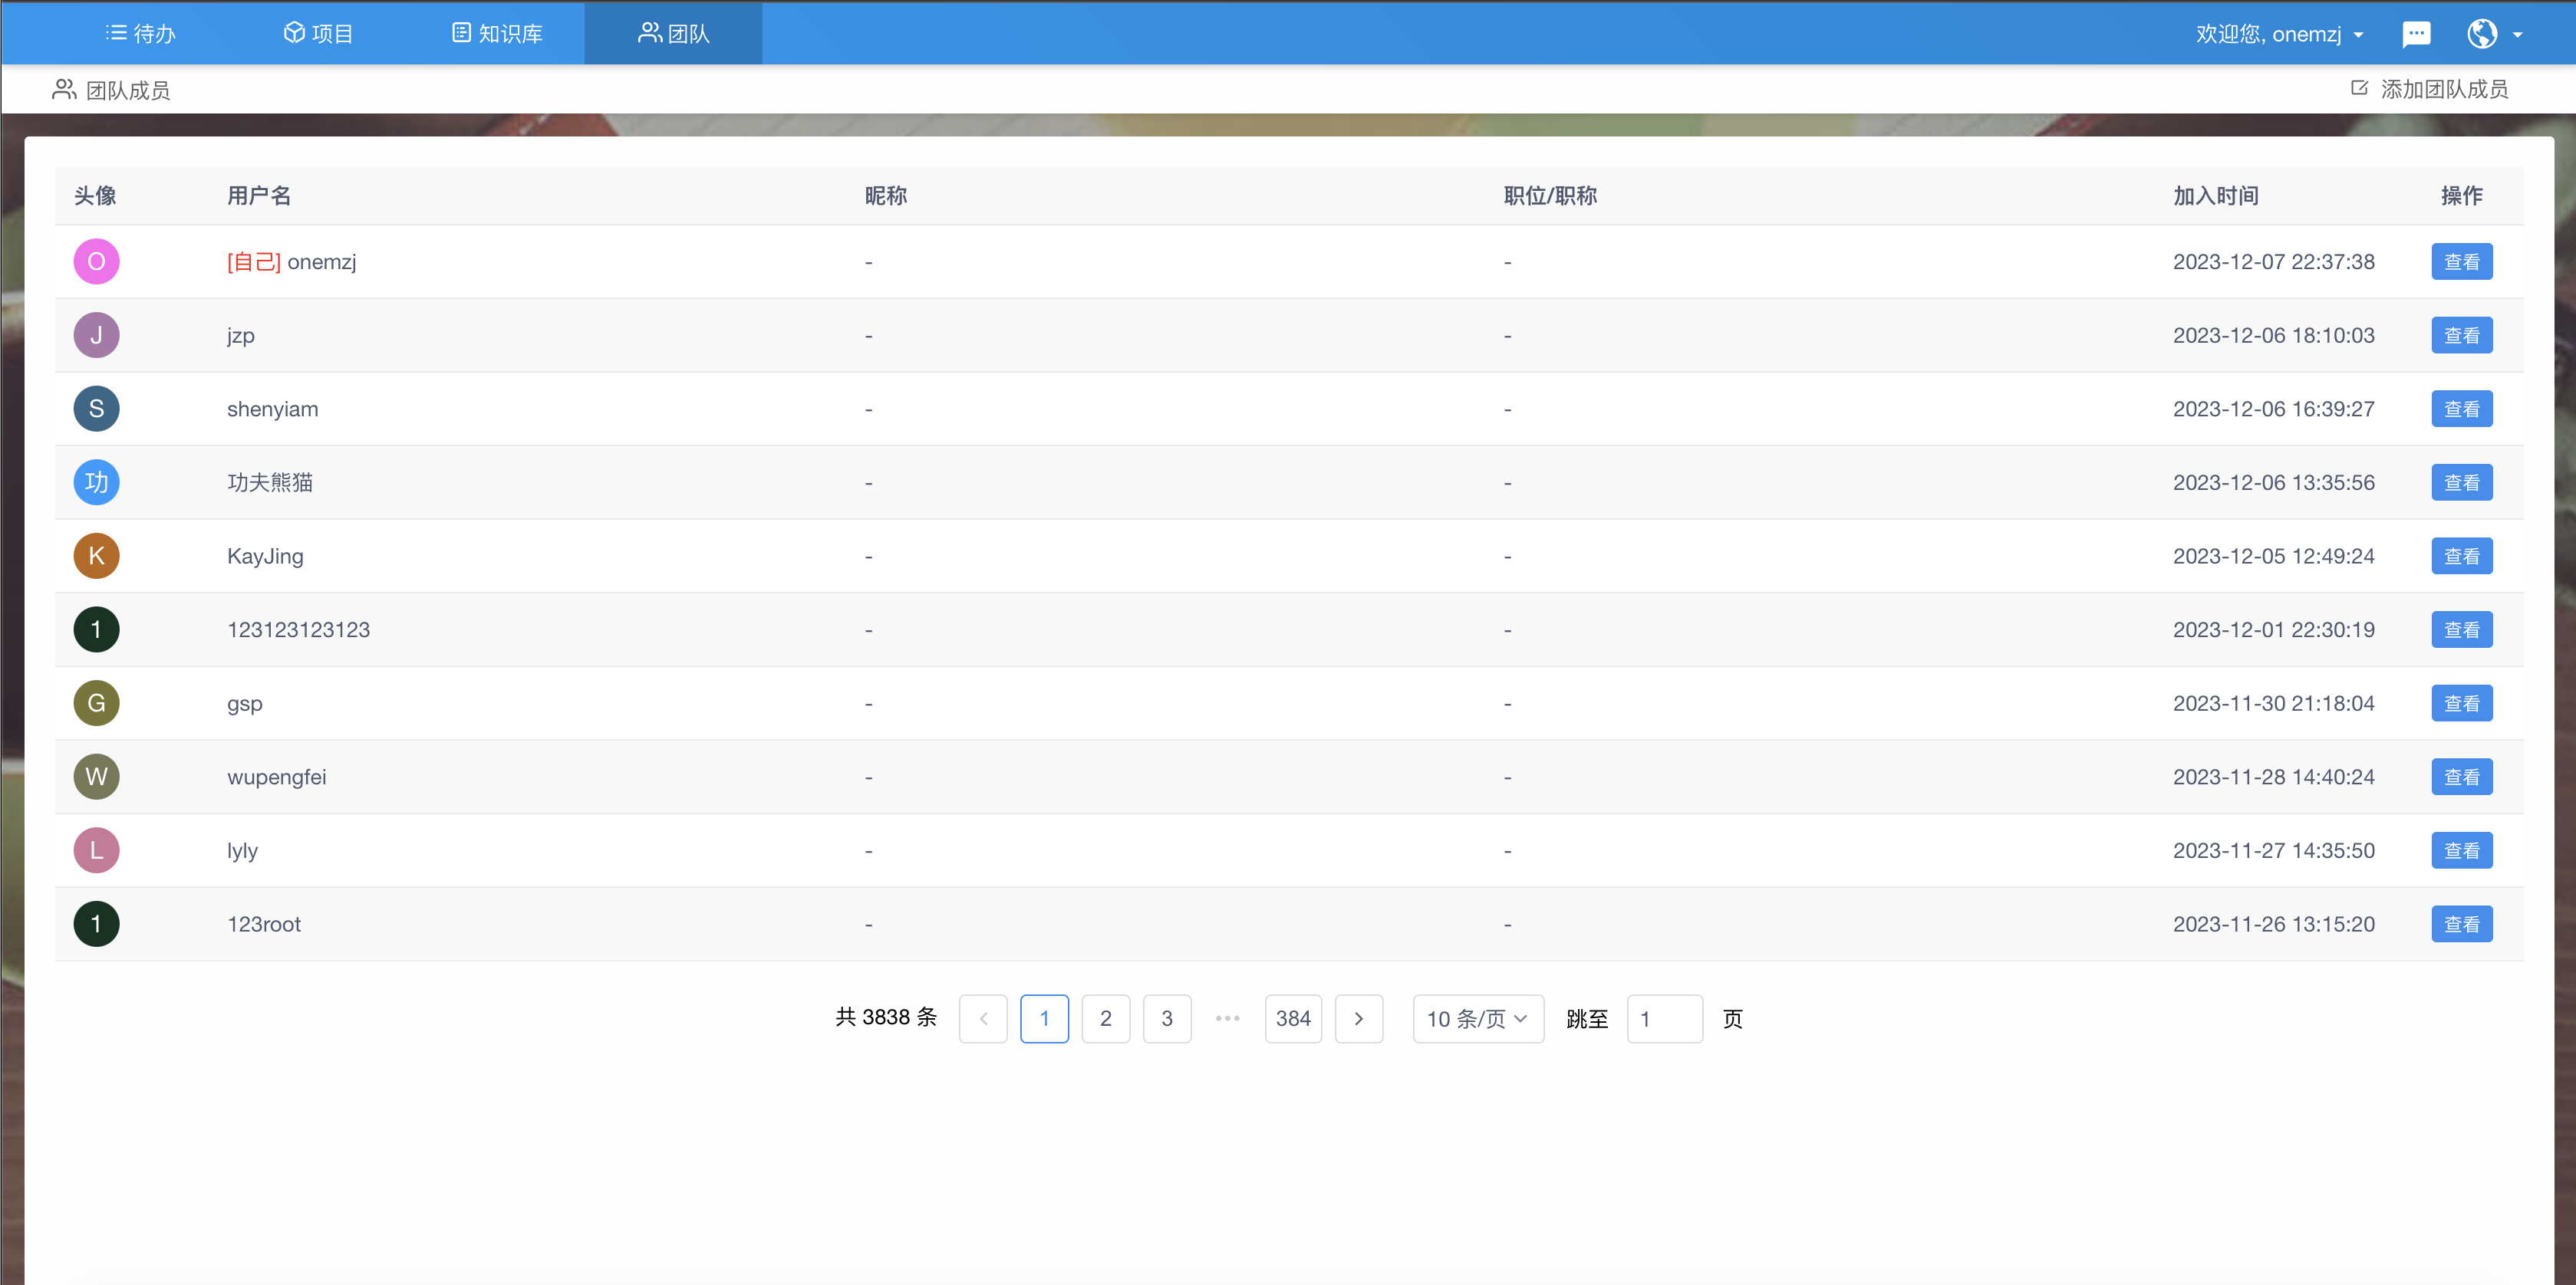Click the gsp olive avatar

click(96, 703)
